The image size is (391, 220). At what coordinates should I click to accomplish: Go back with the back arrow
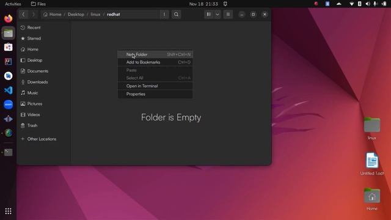click(x=23, y=15)
